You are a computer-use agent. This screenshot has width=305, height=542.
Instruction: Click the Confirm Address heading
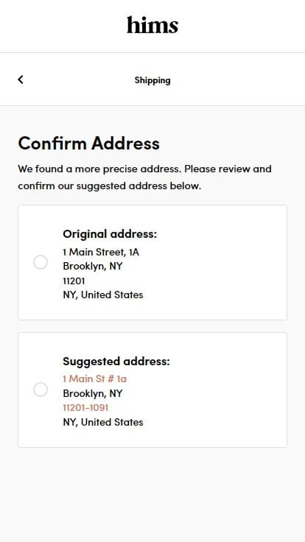(89, 143)
